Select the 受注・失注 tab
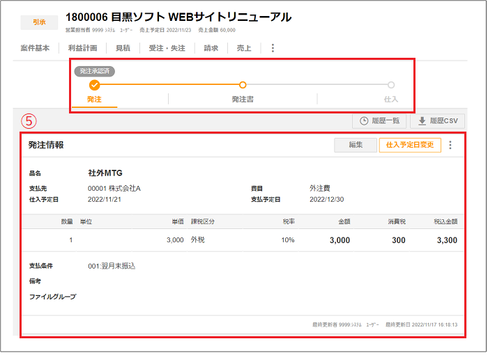Image resolution: width=488 pixels, height=355 pixels. 166,48
